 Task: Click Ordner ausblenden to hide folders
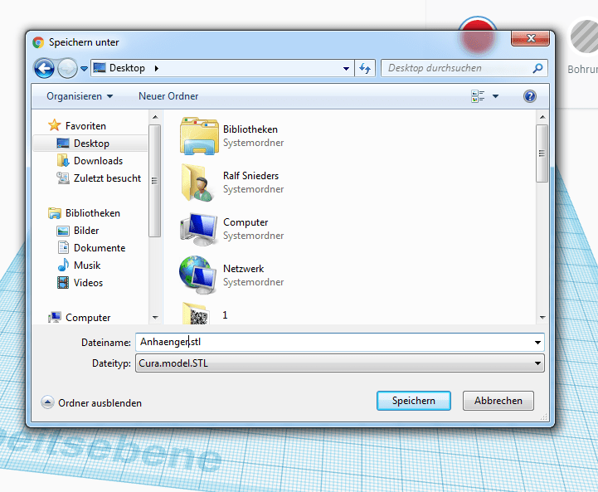[x=91, y=402]
